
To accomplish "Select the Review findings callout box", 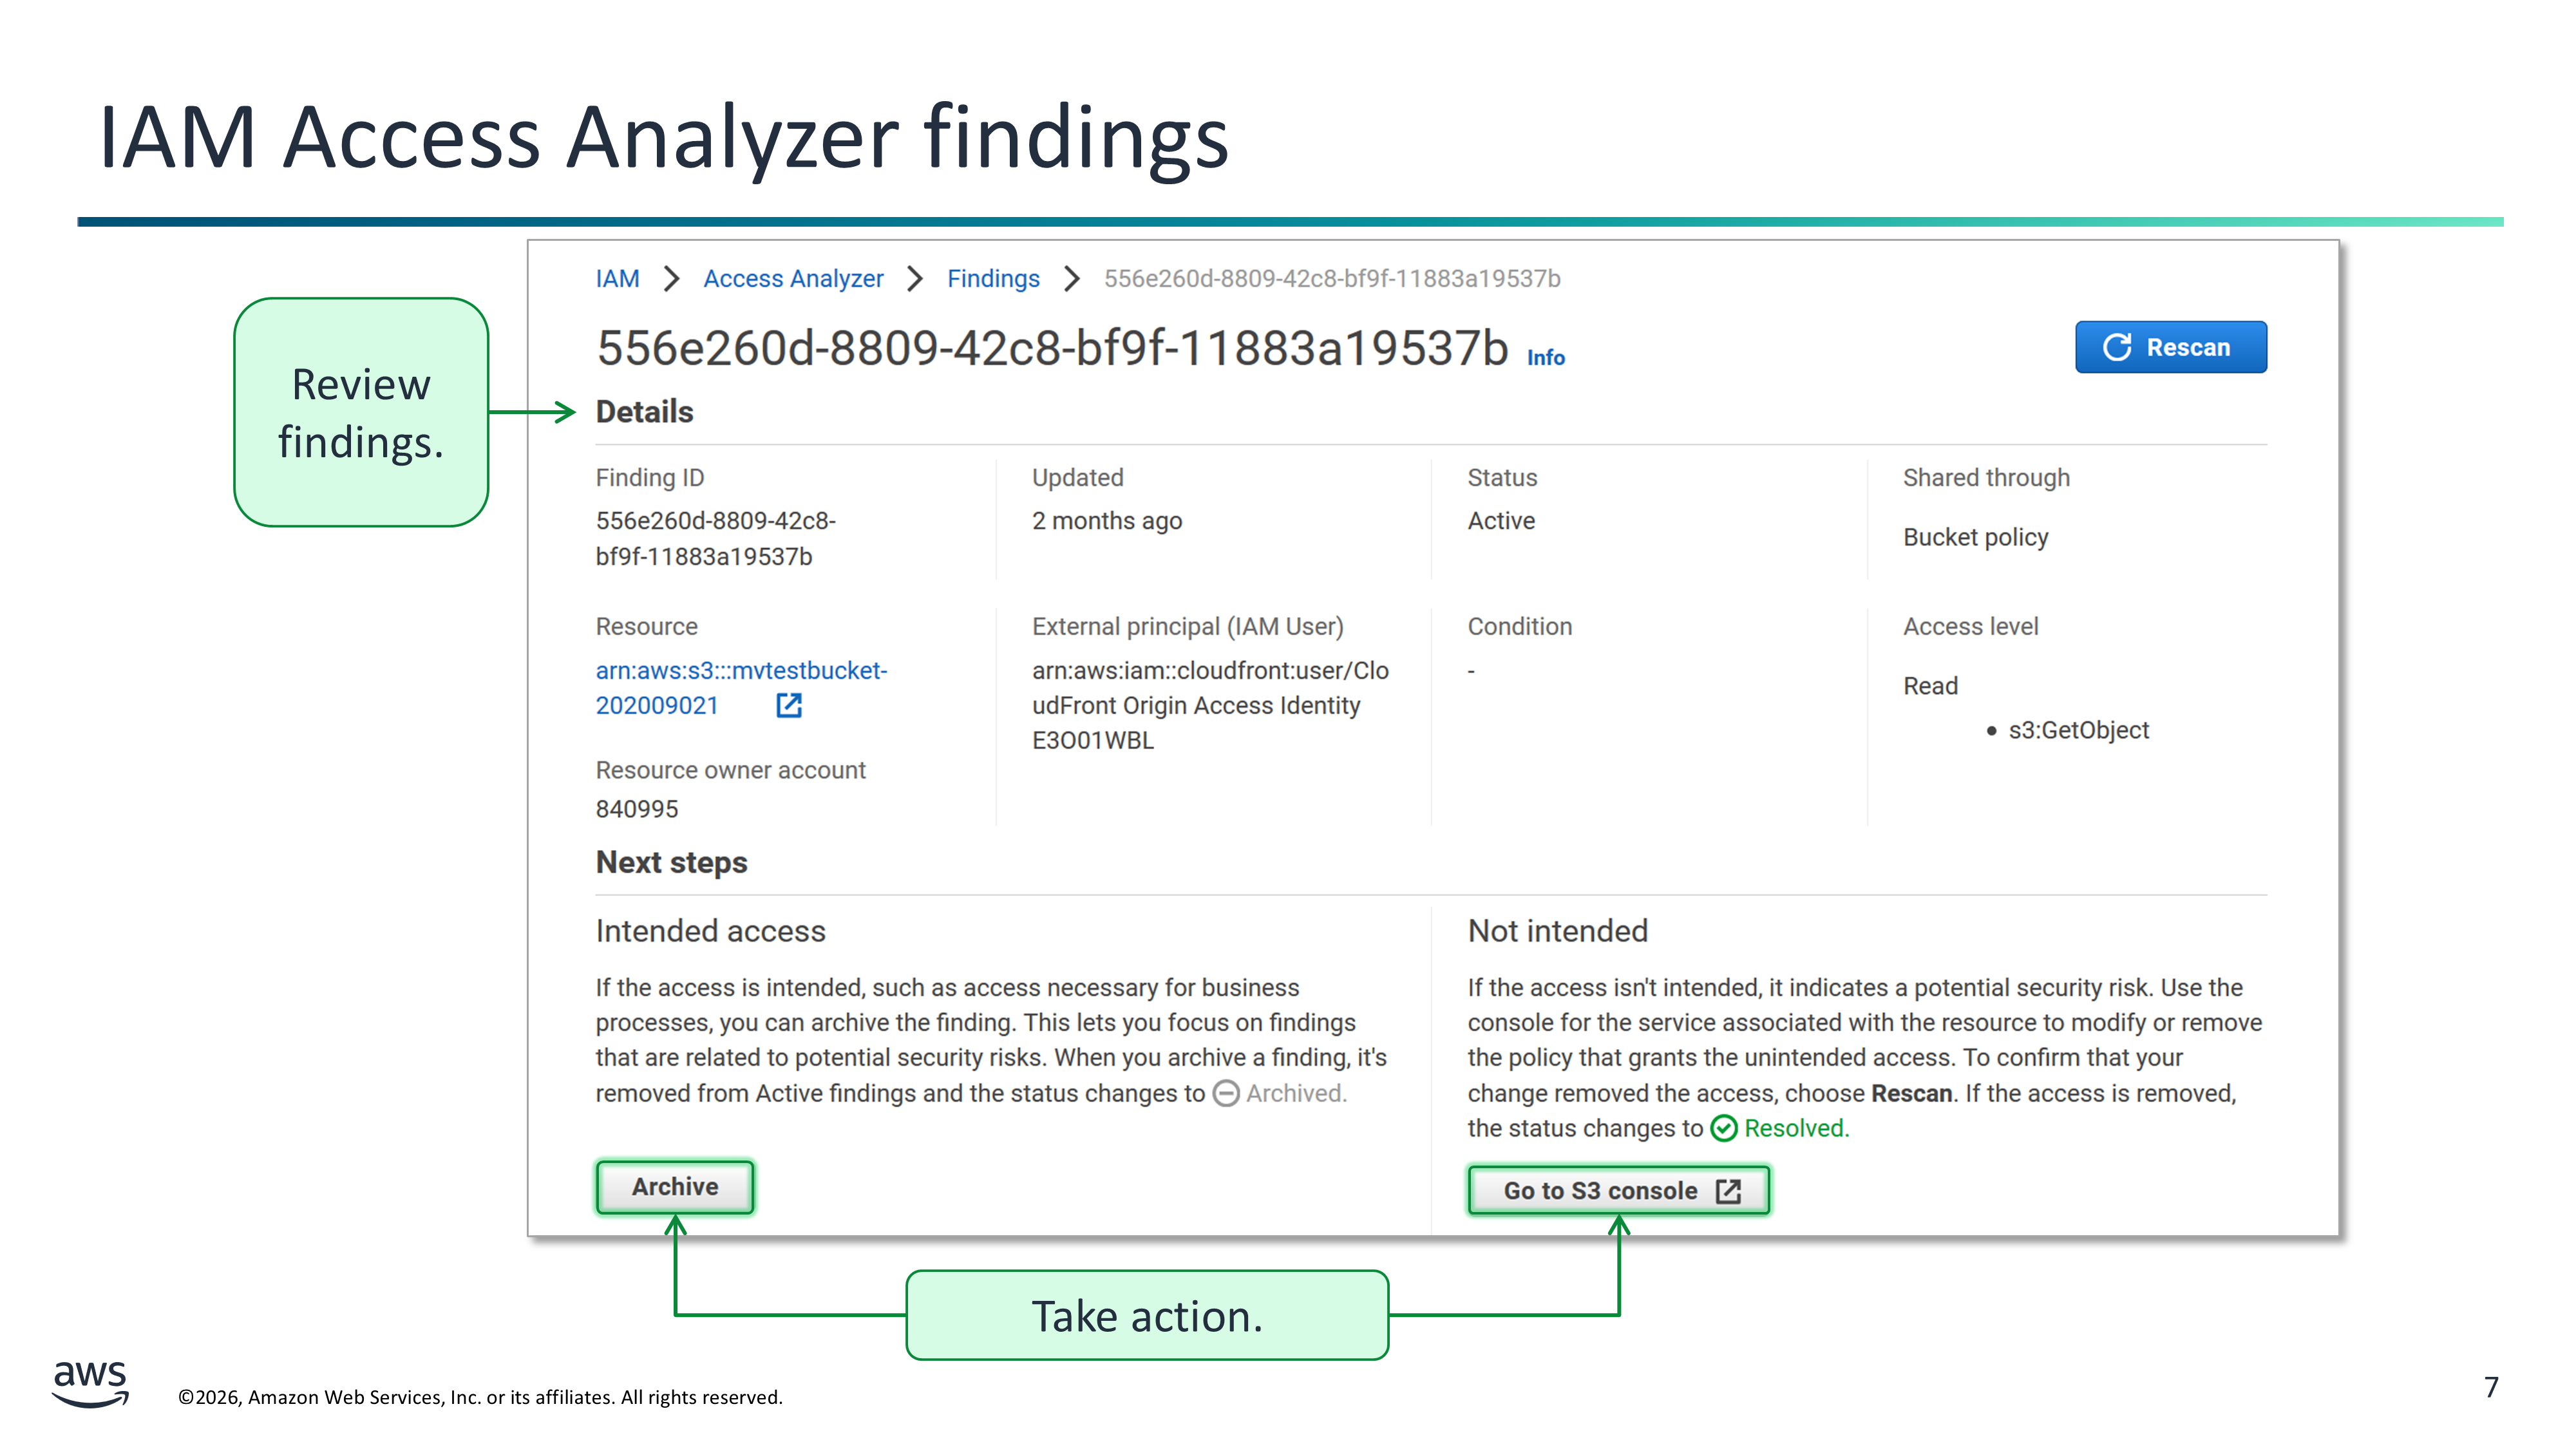I will coord(361,412).
